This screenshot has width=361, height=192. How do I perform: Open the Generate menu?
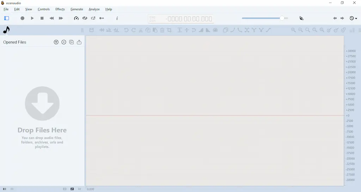[x=77, y=9]
